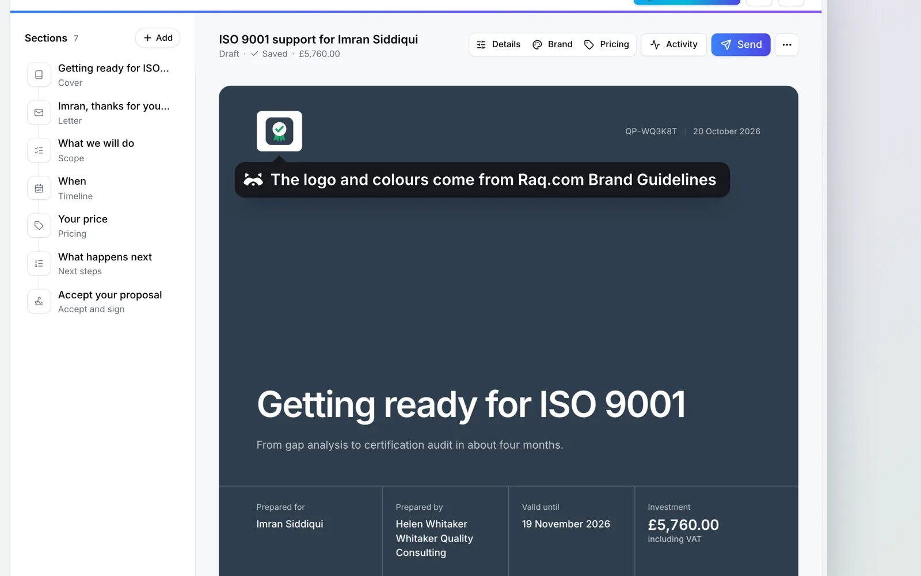Click the Scope checklist icon
This screenshot has height=576, width=921.
click(39, 150)
